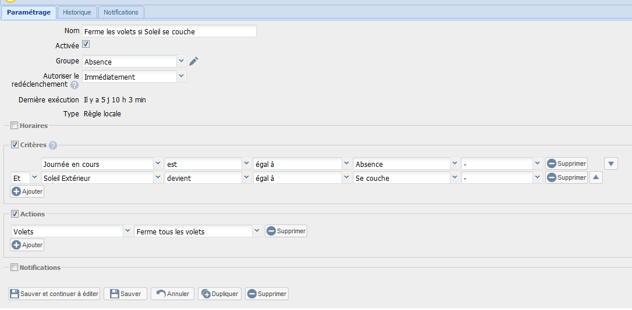Open the Notifications tab at top

coord(121,12)
